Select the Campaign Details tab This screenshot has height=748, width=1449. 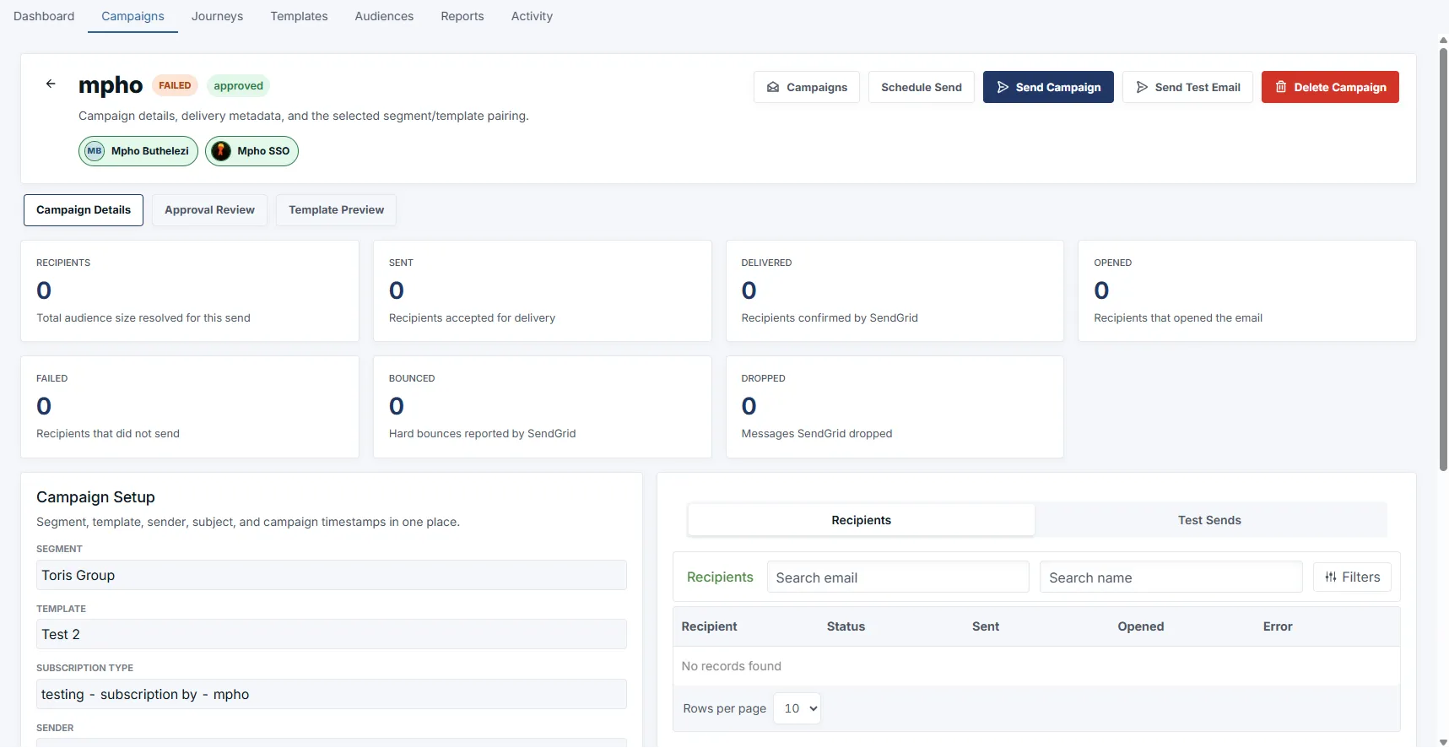coord(84,210)
